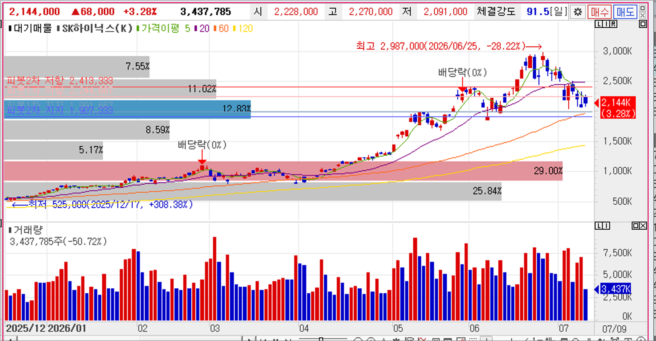Close the 거래량 volume pane
The image size is (656, 341).
pyautogui.click(x=643, y=226)
